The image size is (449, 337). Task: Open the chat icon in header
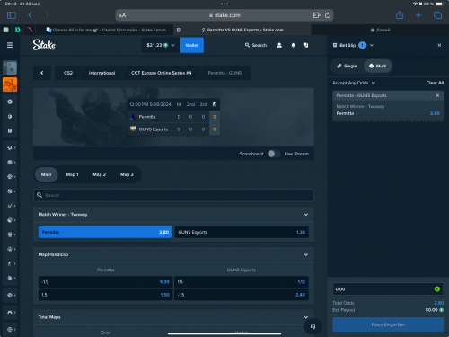click(305, 45)
